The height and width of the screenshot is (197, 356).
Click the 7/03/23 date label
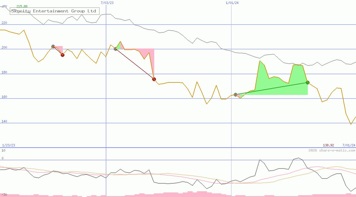point(107,3)
